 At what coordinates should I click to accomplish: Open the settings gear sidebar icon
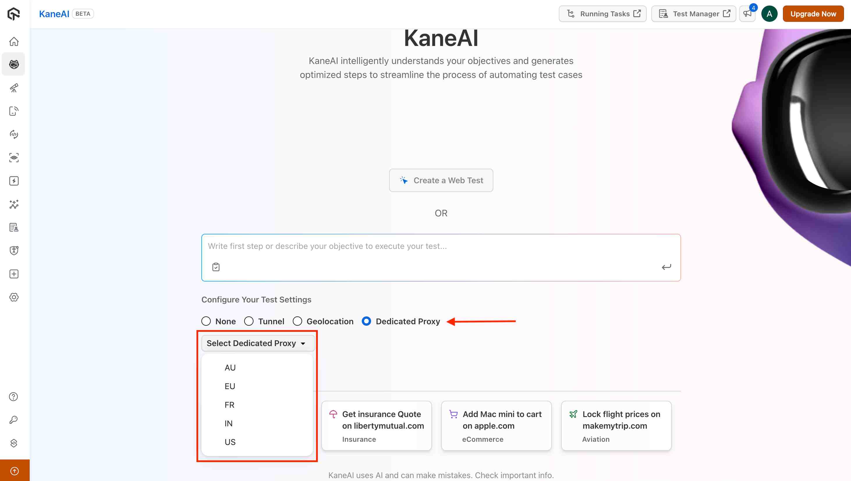click(14, 297)
